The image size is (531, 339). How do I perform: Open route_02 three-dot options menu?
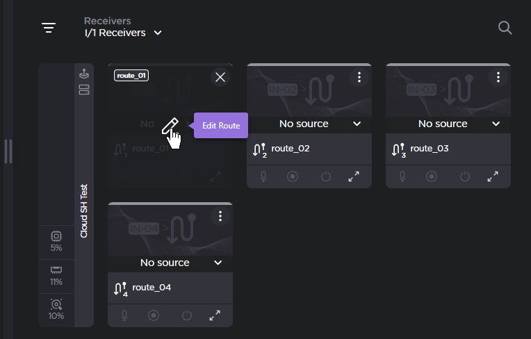[359, 77]
